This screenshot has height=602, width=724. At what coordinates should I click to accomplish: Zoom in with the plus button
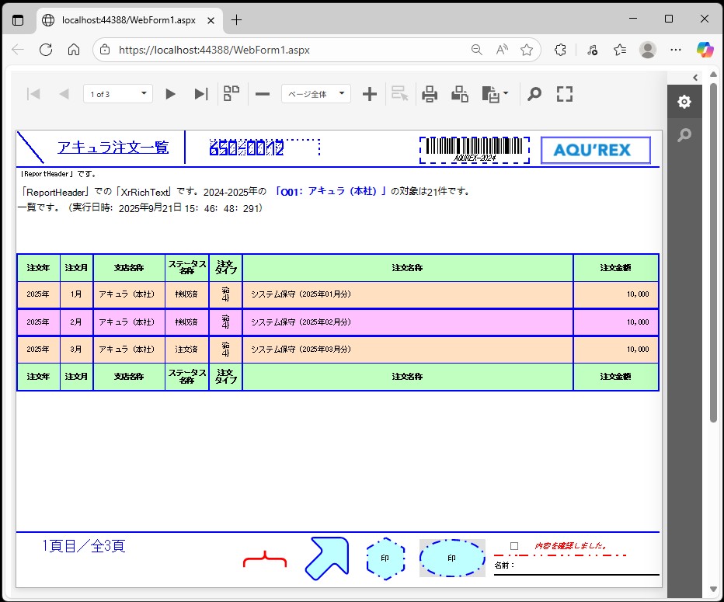click(370, 94)
